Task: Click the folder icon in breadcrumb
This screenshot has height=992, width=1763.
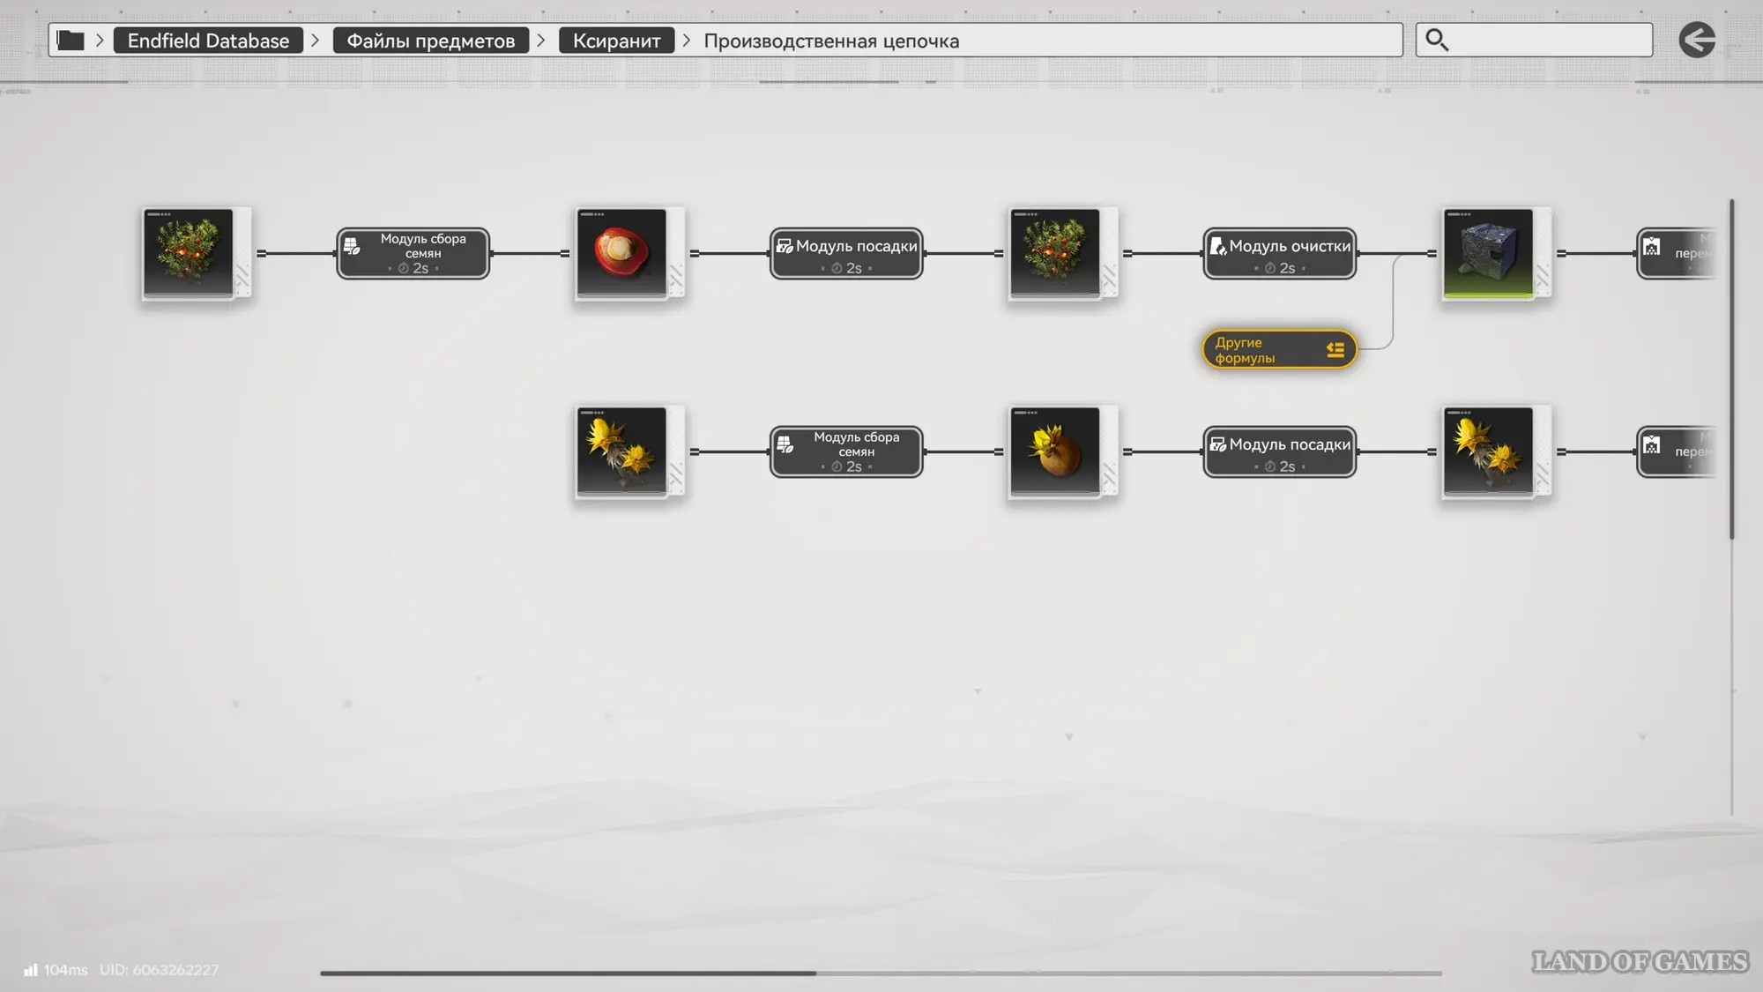Action: point(71,41)
